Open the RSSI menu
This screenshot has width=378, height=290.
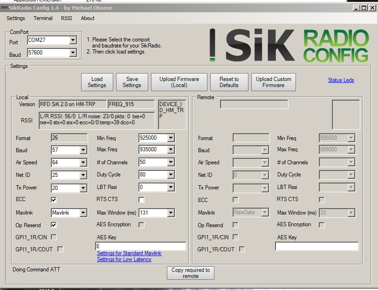click(x=67, y=18)
